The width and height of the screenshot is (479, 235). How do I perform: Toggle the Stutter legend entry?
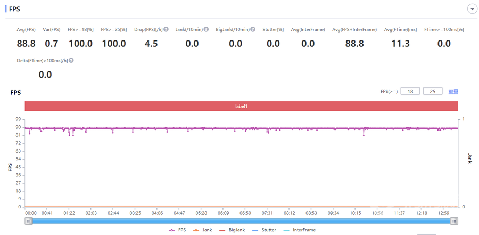[266, 230]
